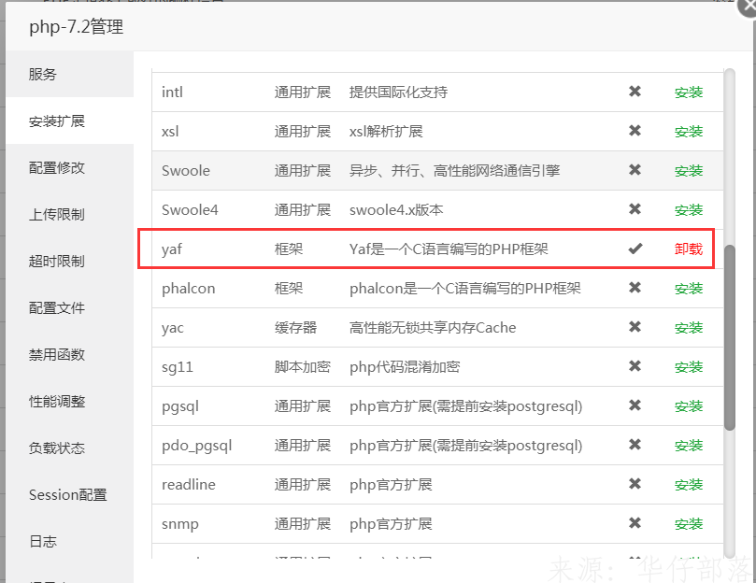Click the checkmark icon in yaf row

click(635, 249)
